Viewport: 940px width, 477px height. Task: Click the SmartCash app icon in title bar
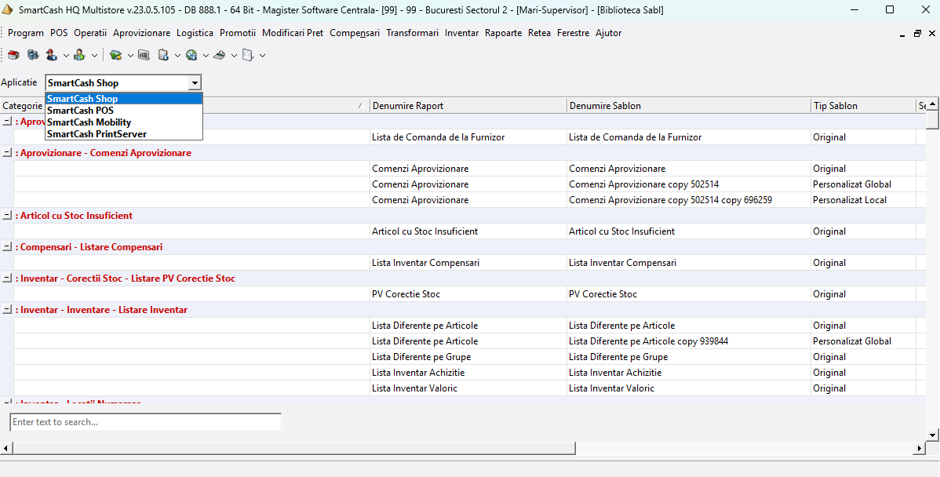9,9
